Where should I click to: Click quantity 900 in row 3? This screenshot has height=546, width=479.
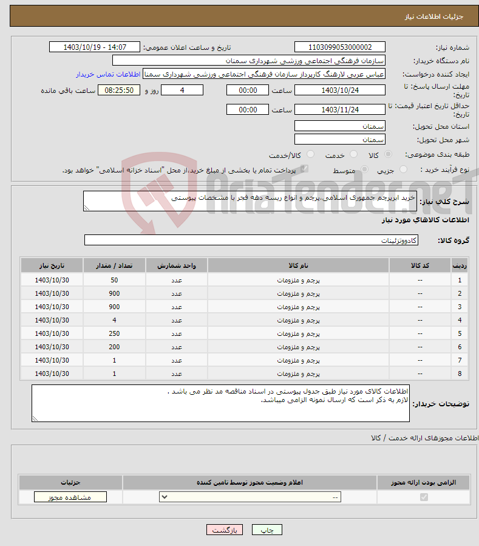tap(114, 307)
